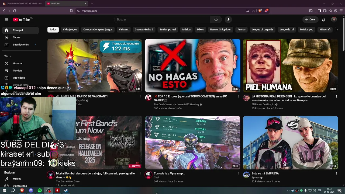This screenshot has width=345, height=194.
Task: Open options for Ed Gein video
Action: [336, 96]
